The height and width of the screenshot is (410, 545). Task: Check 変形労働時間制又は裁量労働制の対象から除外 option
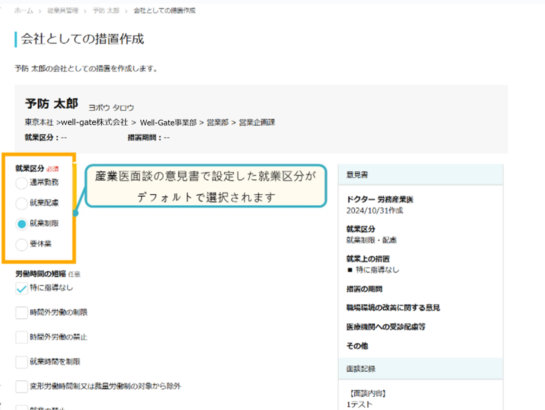[x=22, y=386]
